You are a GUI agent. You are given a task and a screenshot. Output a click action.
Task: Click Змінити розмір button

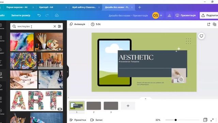tap(21, 15)
